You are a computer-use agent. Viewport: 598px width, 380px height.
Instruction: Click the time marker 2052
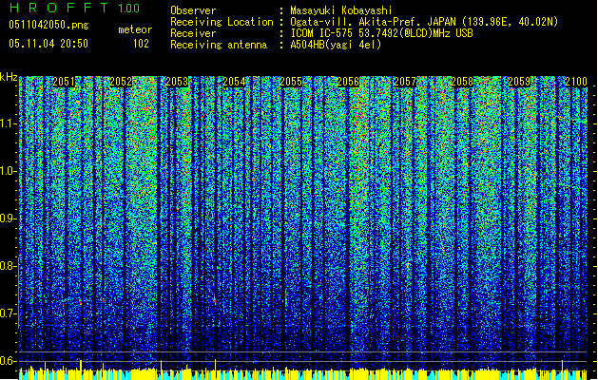click(x=121, y=82)
